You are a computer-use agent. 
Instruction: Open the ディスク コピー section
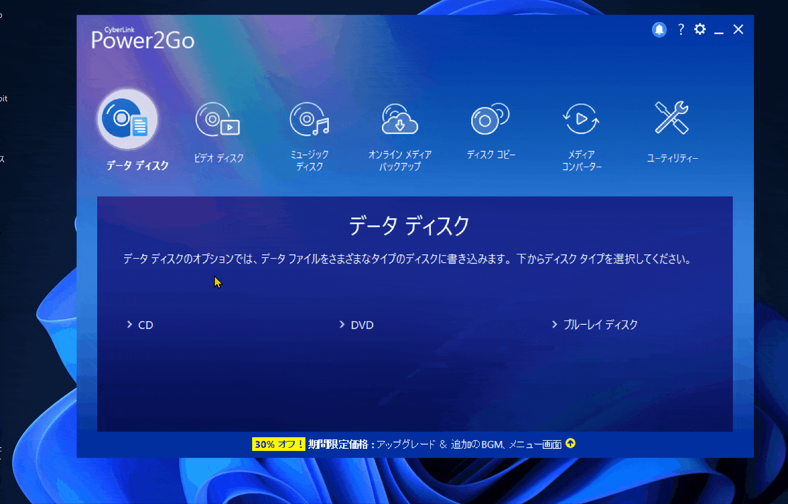(x=491, y=119)
